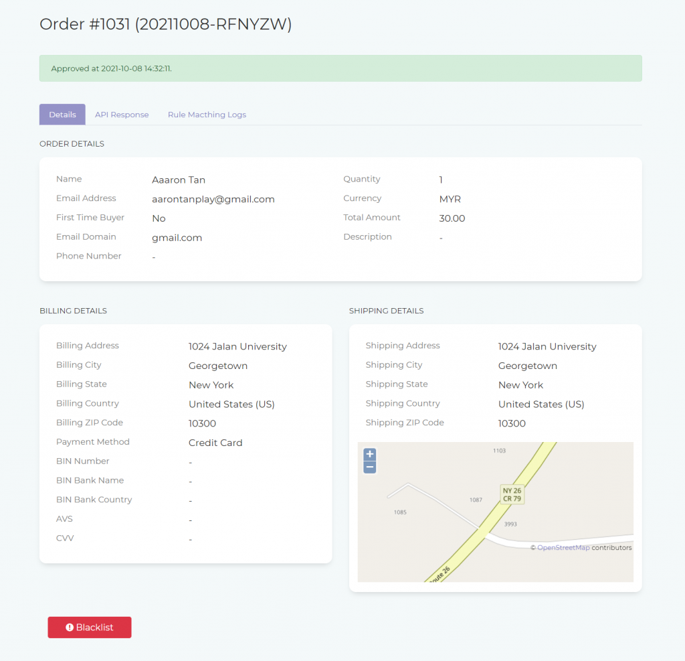Click the Order #1031 page heading

[x=165, y=24]
